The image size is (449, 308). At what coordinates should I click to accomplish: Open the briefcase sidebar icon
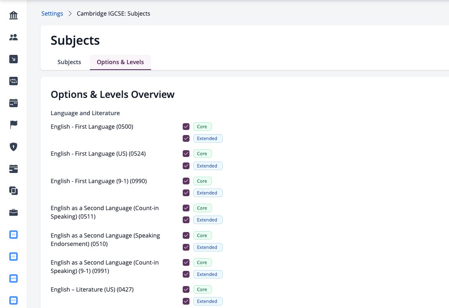click(x=14, y=213)
